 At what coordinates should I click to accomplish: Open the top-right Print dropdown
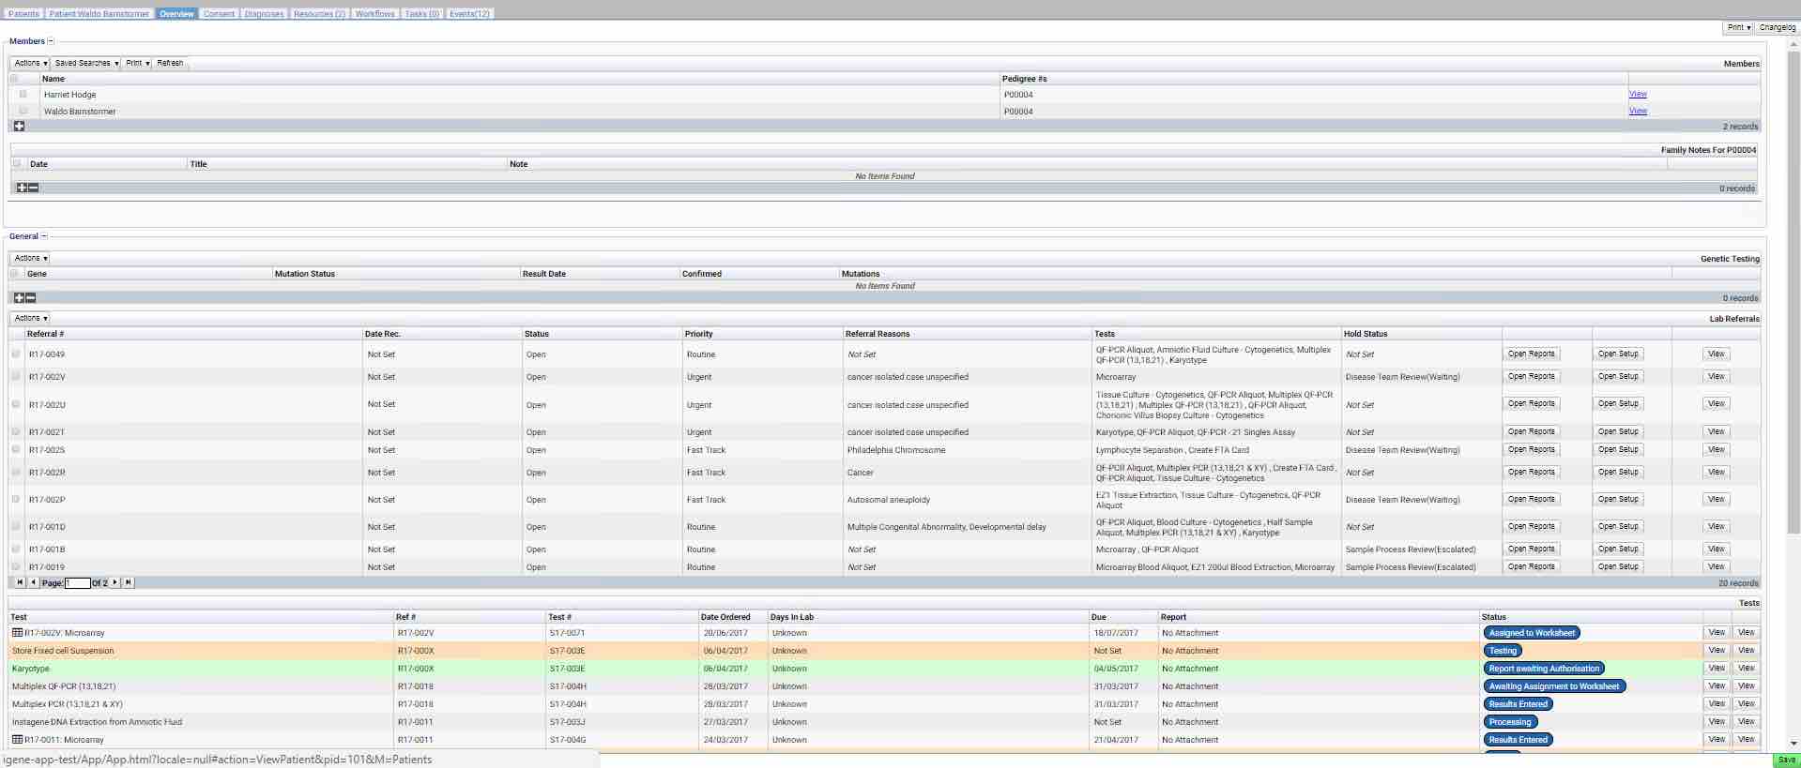[x=1738, y=27]
